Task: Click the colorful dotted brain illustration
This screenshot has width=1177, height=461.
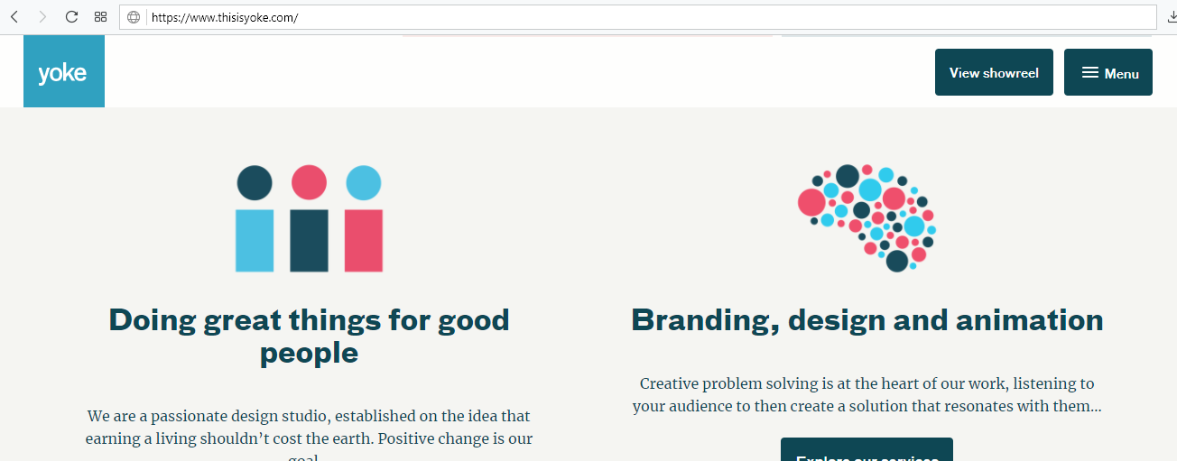Action: pyautogui.click(x=867, y=217)
